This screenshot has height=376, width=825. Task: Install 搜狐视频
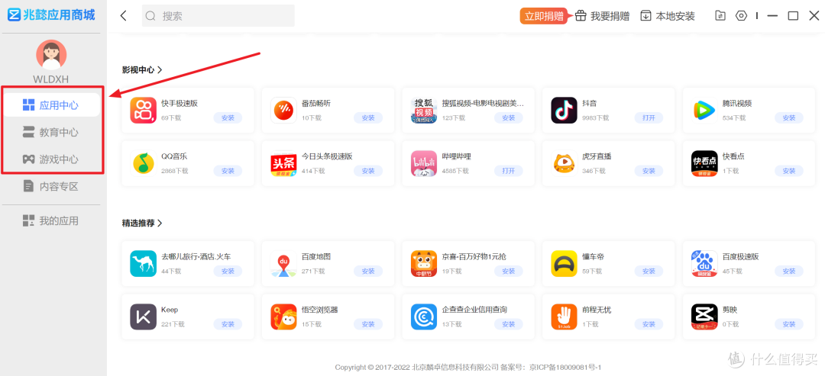tap(508, 117)
